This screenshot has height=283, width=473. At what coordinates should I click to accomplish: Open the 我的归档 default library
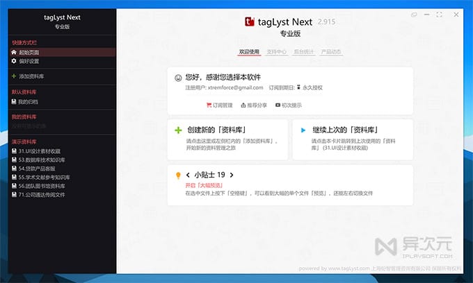click(x=25, y=102)
